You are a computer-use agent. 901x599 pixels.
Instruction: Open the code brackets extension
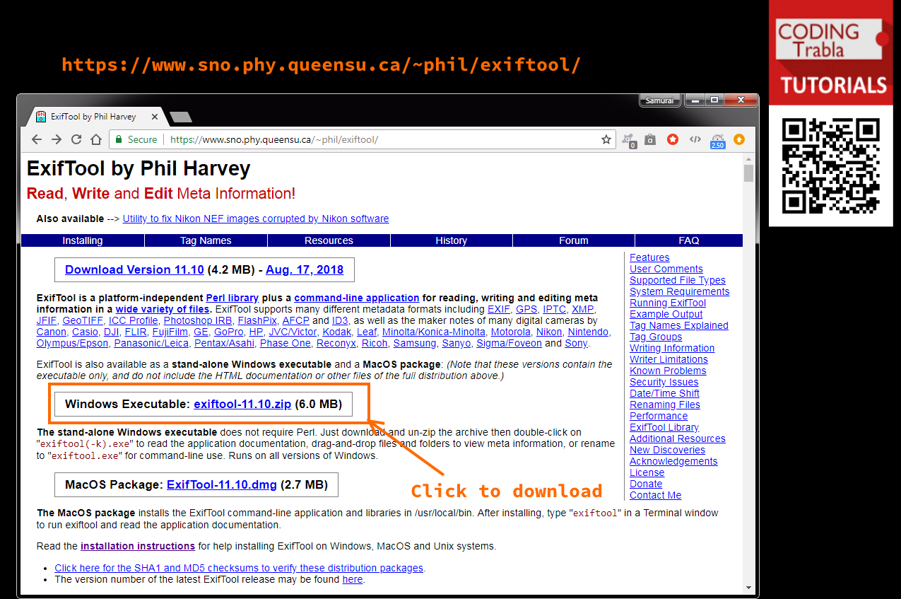tap(695, 139)
